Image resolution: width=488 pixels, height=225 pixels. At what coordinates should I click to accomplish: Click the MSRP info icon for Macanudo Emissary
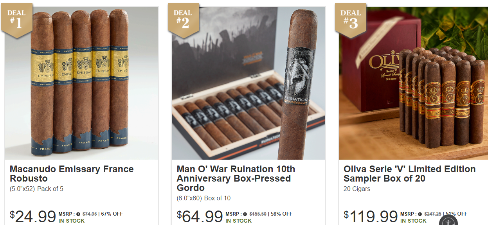78,214
